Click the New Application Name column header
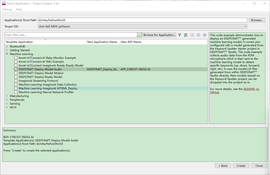Viewport: 270px width, 175px height. (103, 42)
